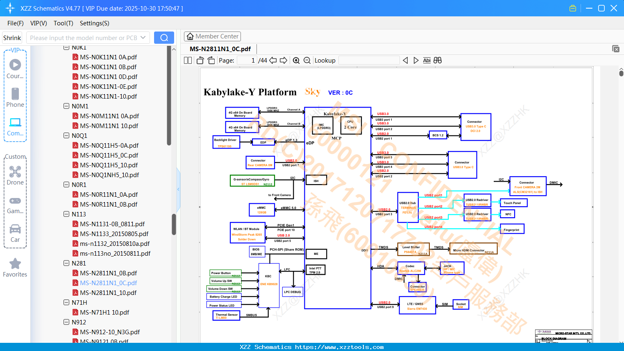Collapse the side panel with the splitter handle
624x351 pixels.
[178, 189]
